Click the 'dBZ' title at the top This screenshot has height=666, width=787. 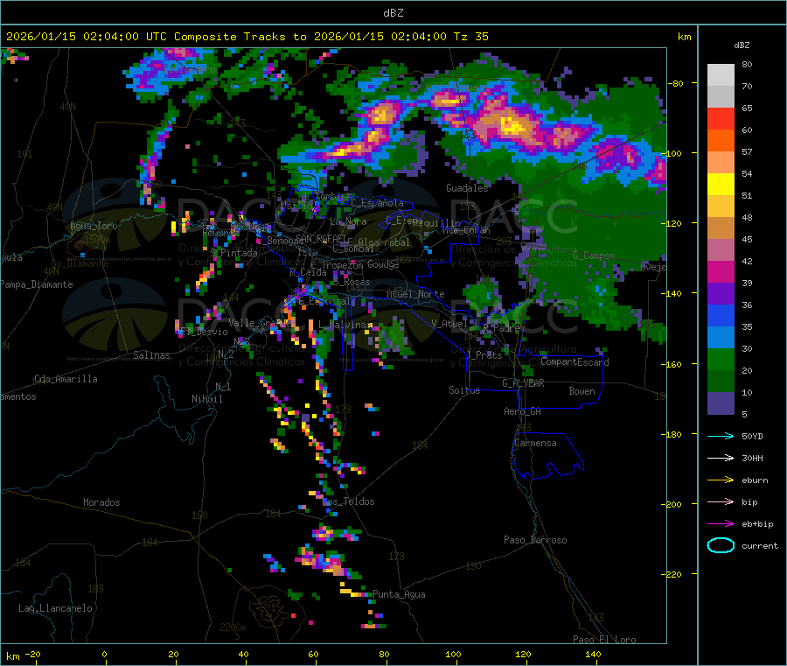(x=393, y=13)
